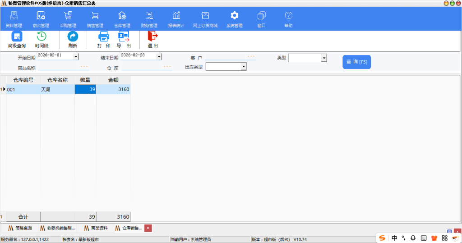Click the 客户 customer lookup ellipsis
This screenshot has width=462, height=243.
coord(251,57)
